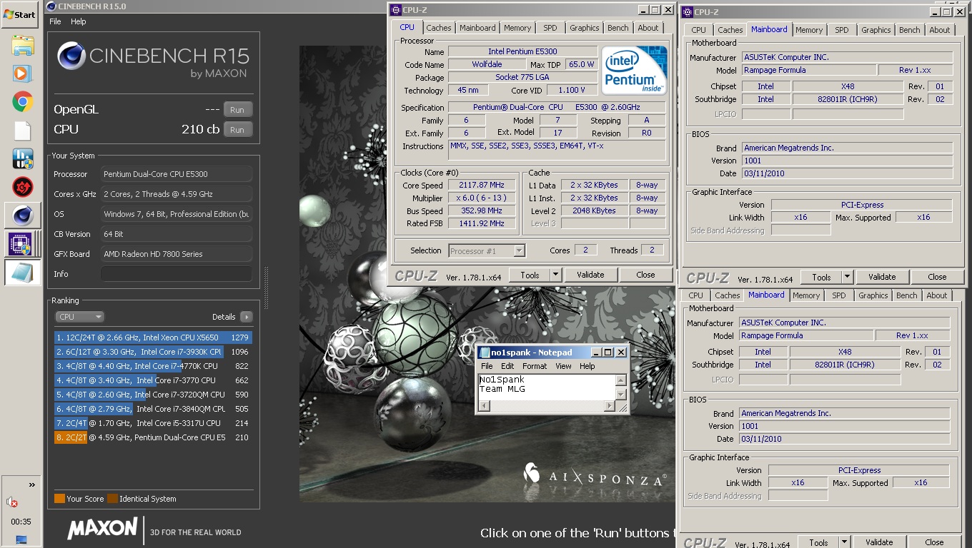
Task: Click Notepad horizontal scrollbar right arrow
Action: coord(609,406)
